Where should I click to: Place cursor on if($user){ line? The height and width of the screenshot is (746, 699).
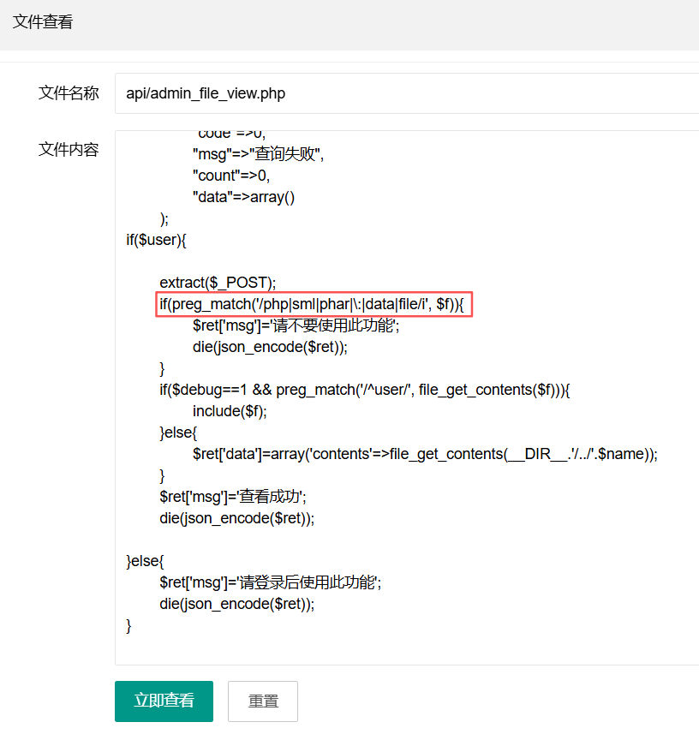[x=156, y=240]
